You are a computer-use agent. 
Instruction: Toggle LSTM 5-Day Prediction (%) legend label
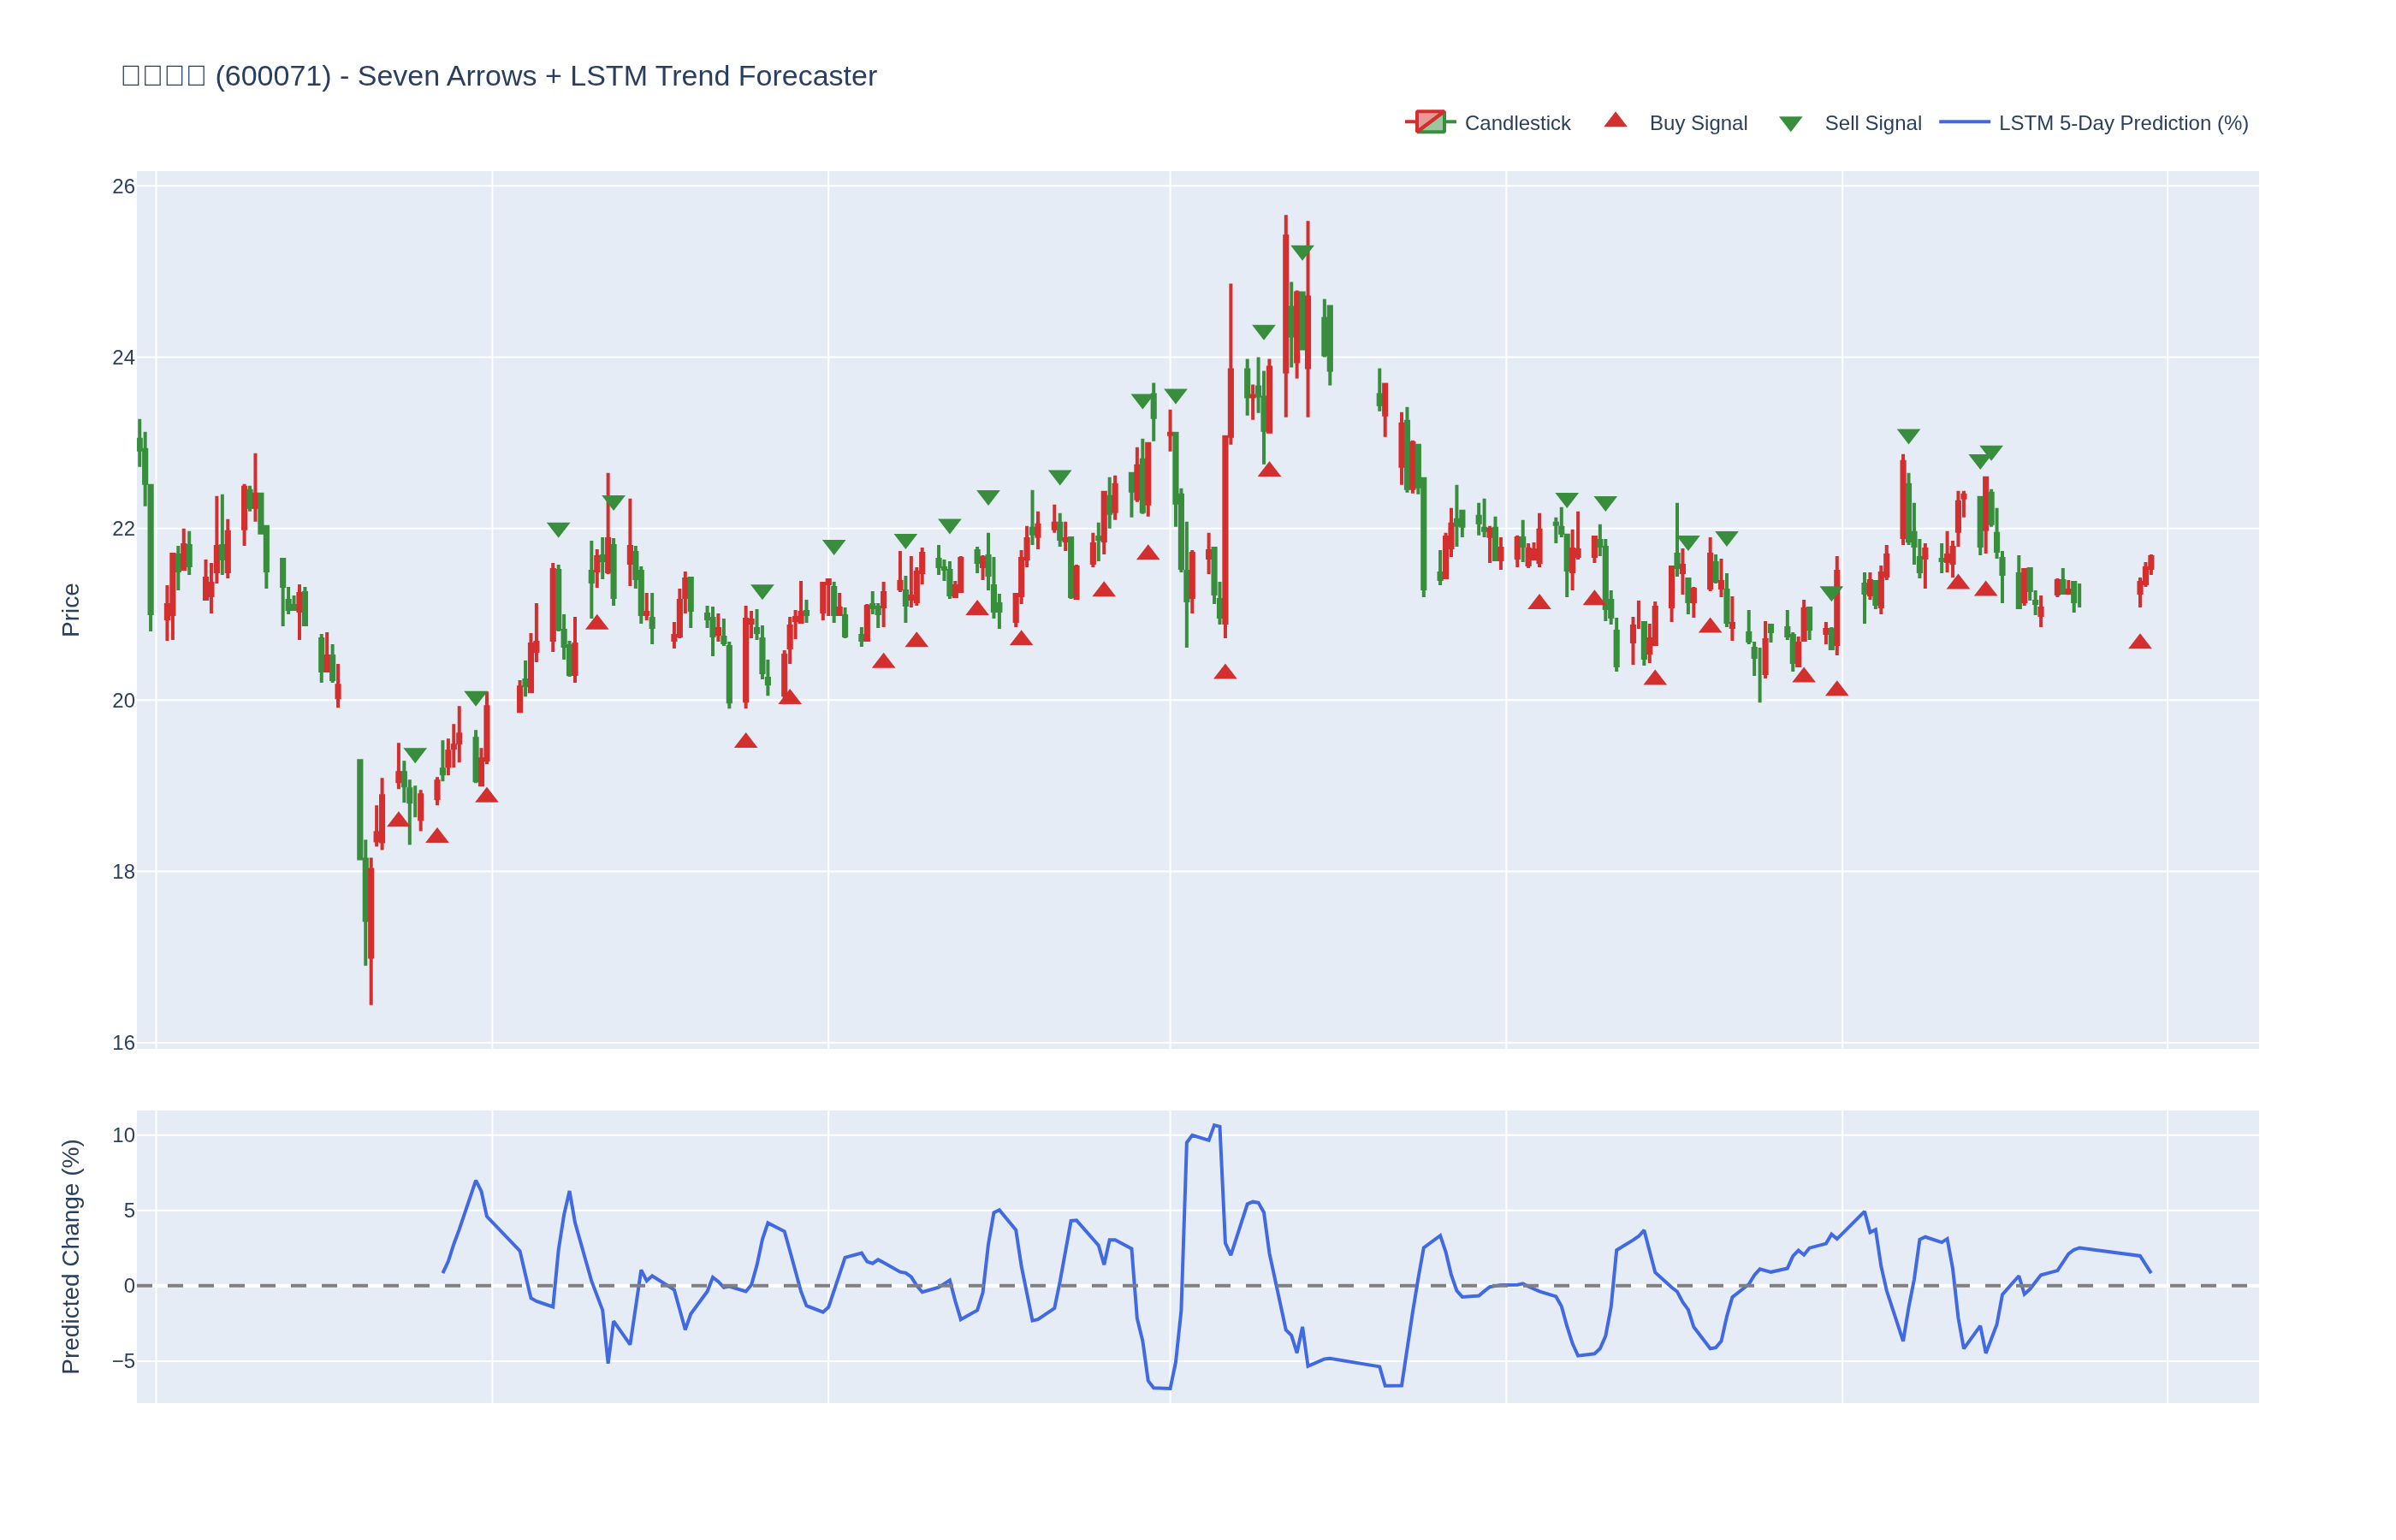pos(2123,123)
